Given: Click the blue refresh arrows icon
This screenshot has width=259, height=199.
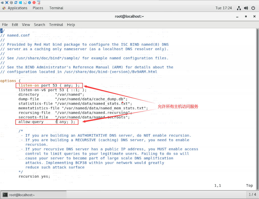Looking at the screenshot, I should (x=16, y=3).
